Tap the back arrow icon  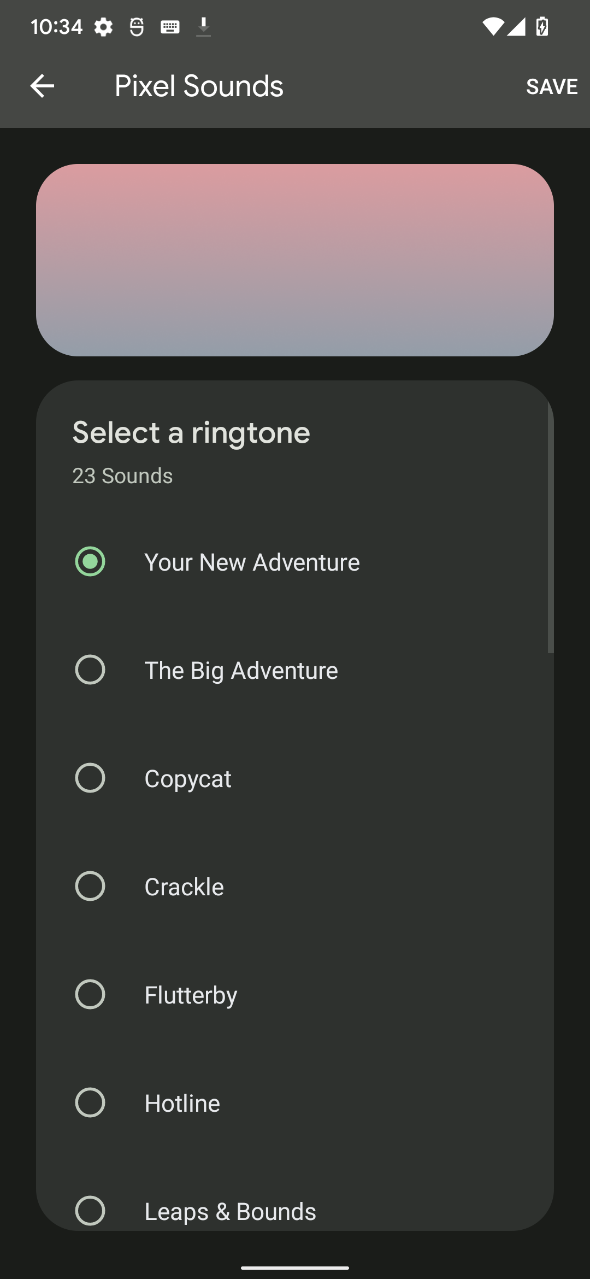[x=42, y=86]
